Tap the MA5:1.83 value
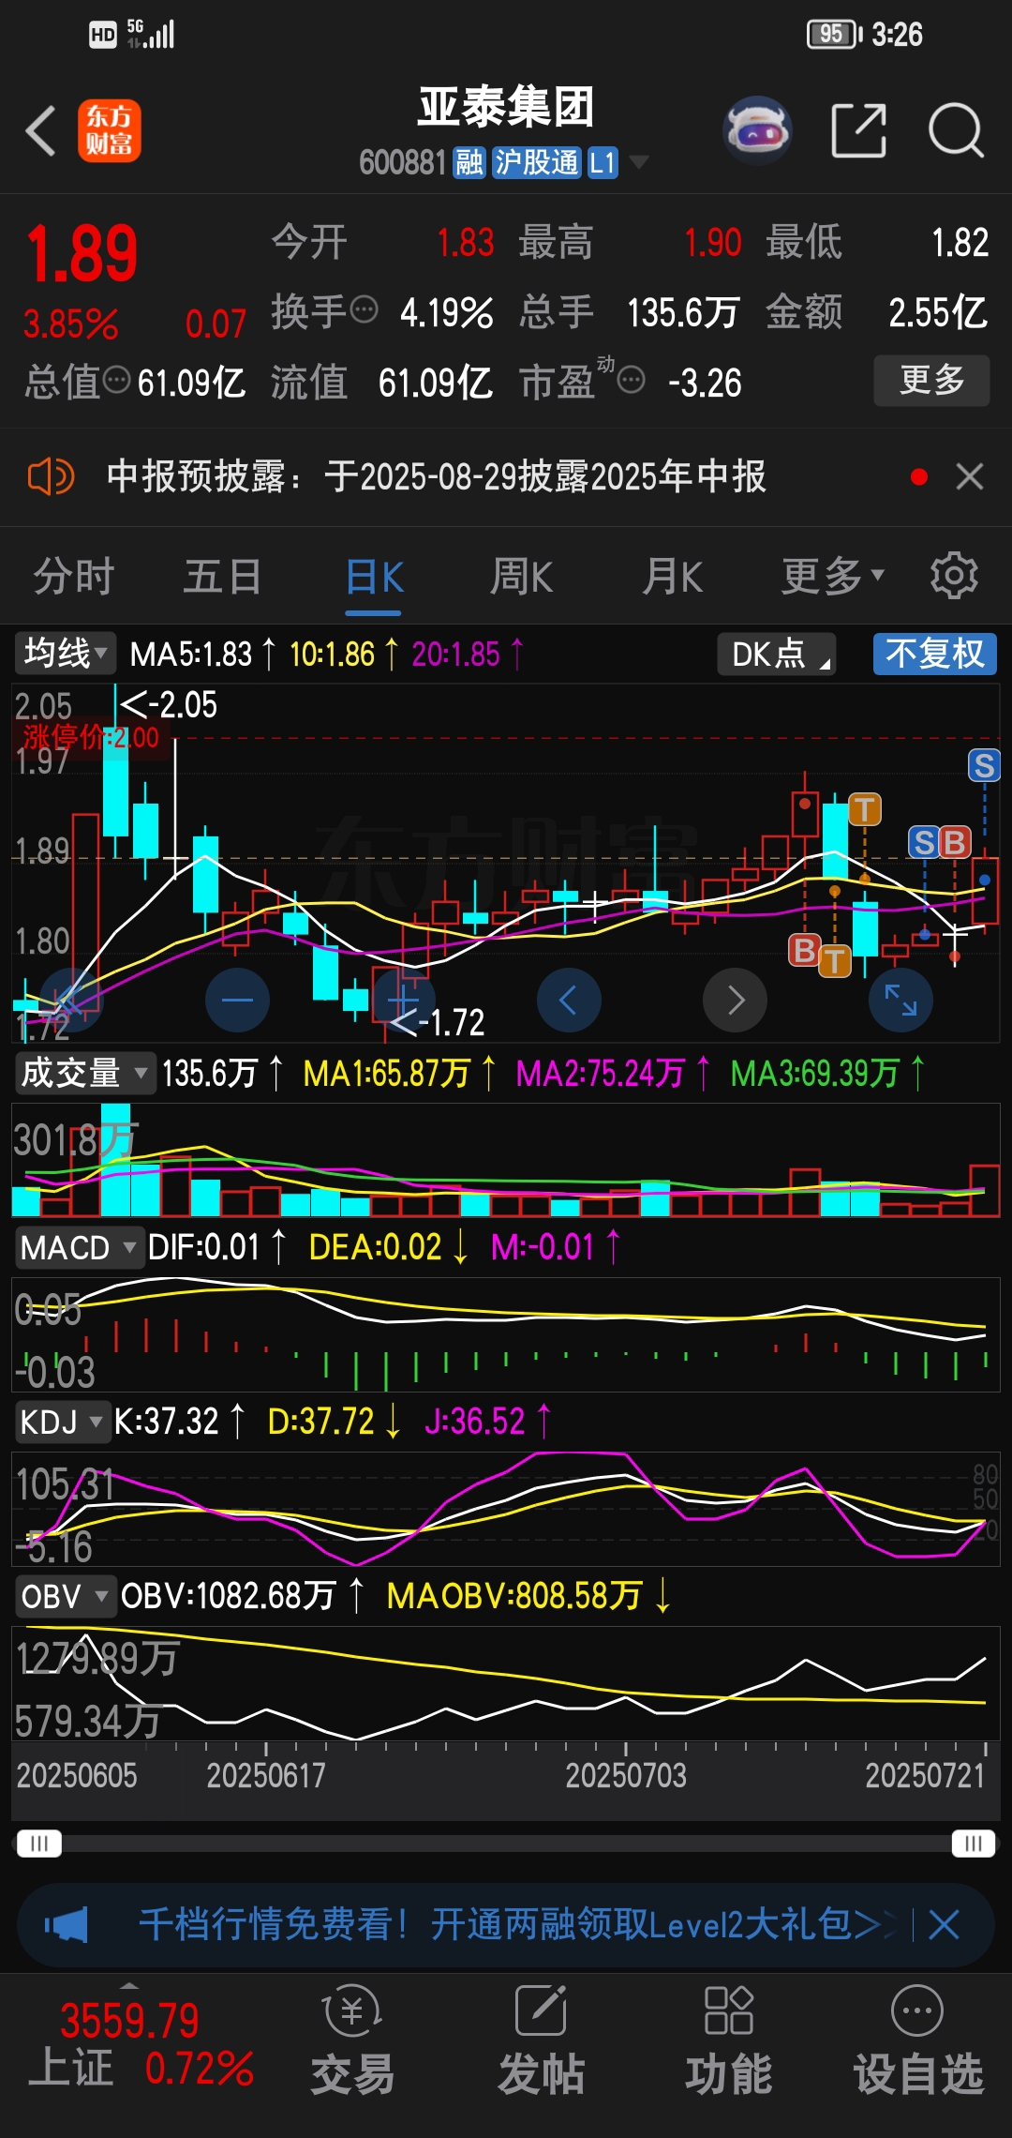 tap(191, 654)
